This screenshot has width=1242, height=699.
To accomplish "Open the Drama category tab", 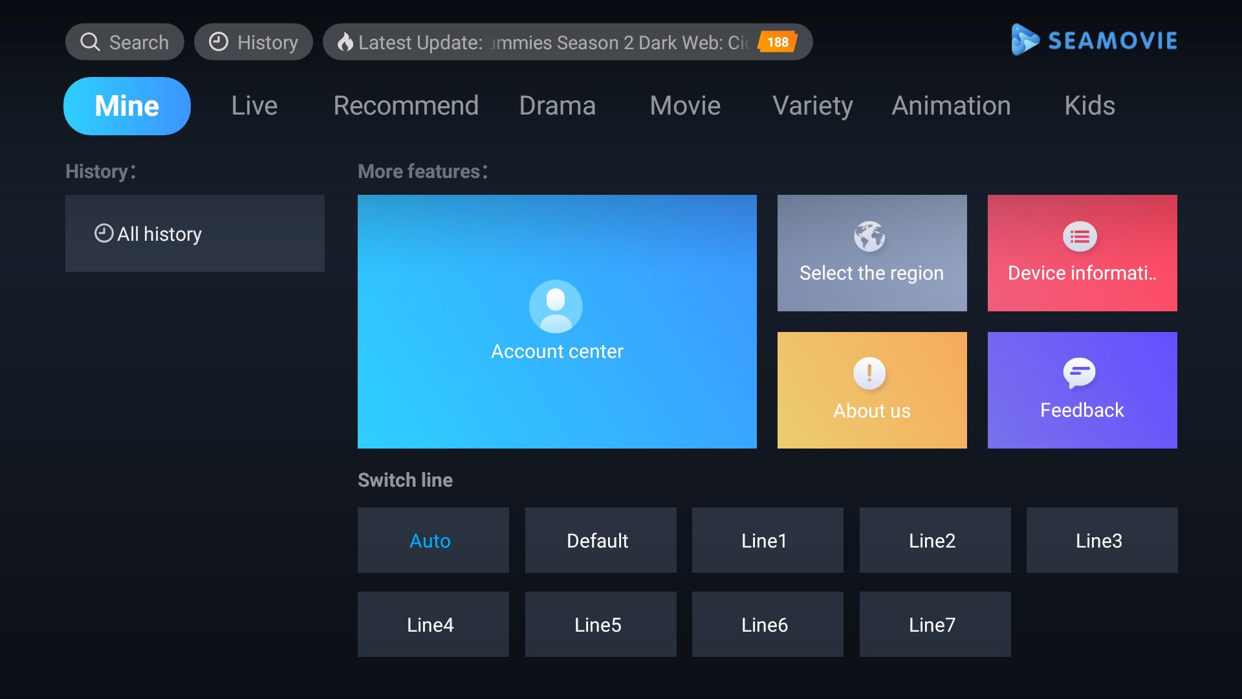I will 557,105.
